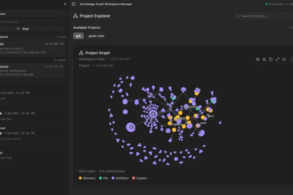Click the large concentric purple cluster node
The height and width of the screenshot is (195, 293).
pos(153,114)
